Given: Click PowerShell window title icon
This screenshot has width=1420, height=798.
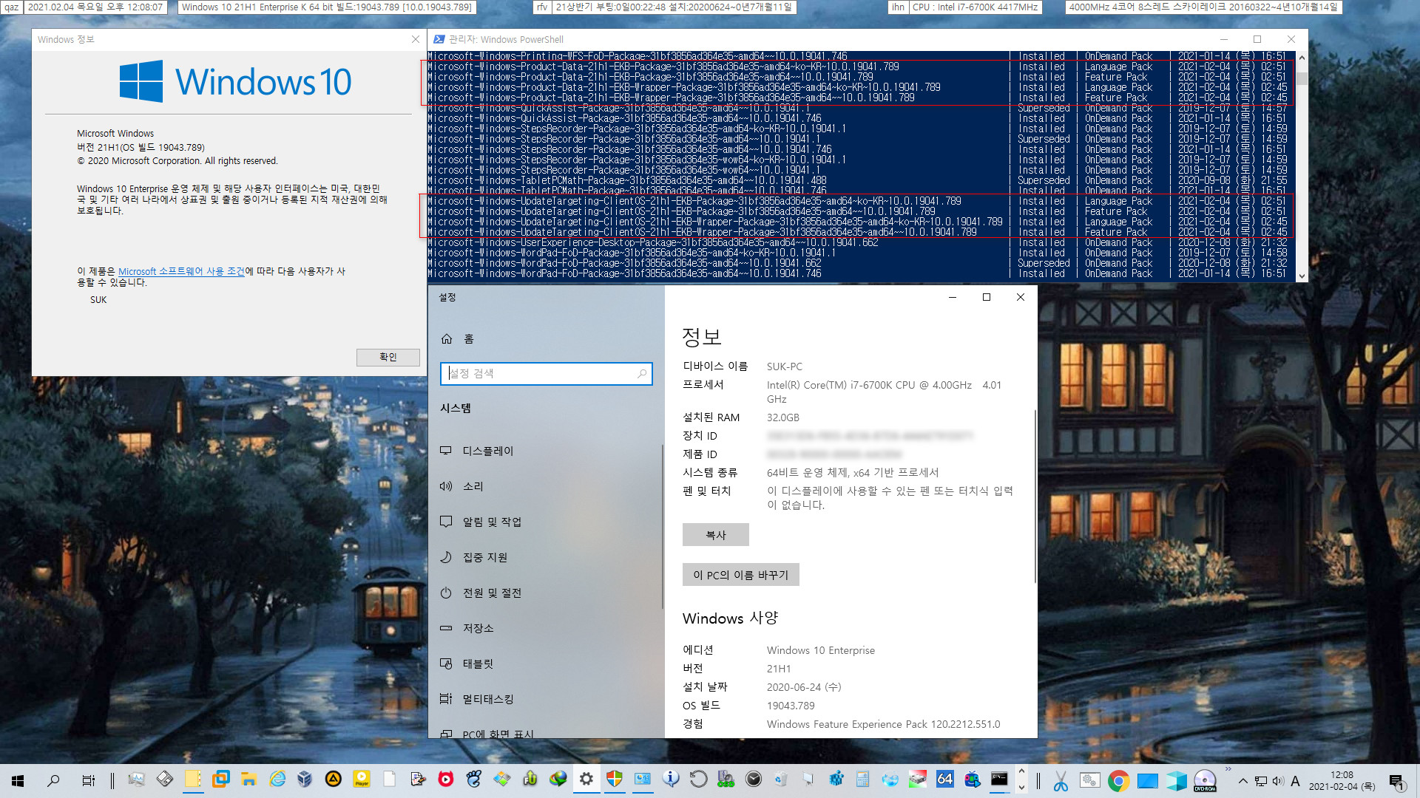Looking at the screenshot, I should (439, 39).
